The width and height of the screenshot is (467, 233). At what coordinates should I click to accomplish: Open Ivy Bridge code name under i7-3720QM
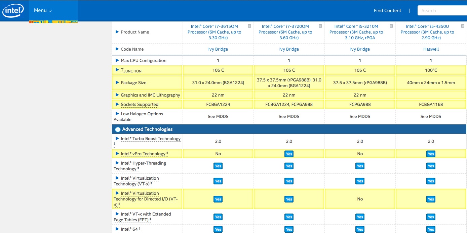289,49
